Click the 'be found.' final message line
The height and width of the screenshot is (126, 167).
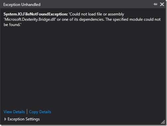(13, 24)
